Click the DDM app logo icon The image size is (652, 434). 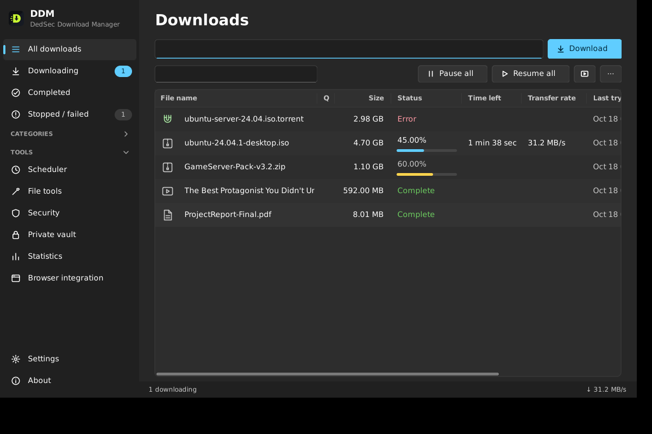point(16,18)
